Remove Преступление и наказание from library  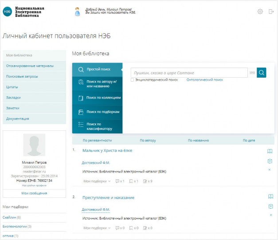click(271, 215)
